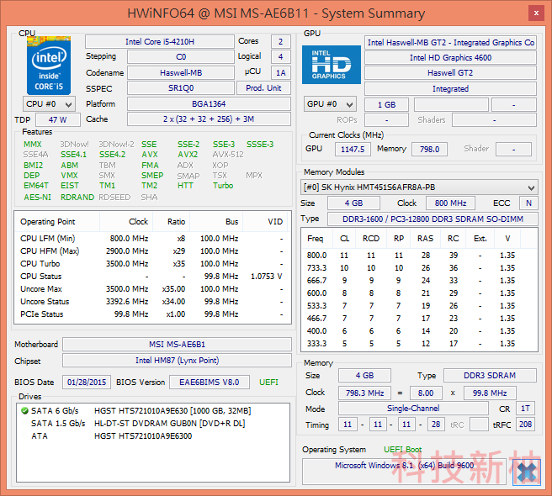The width and height of the screenshot is (552, 496).
Task: Close the System Summary window
Action: pos(536,13)
